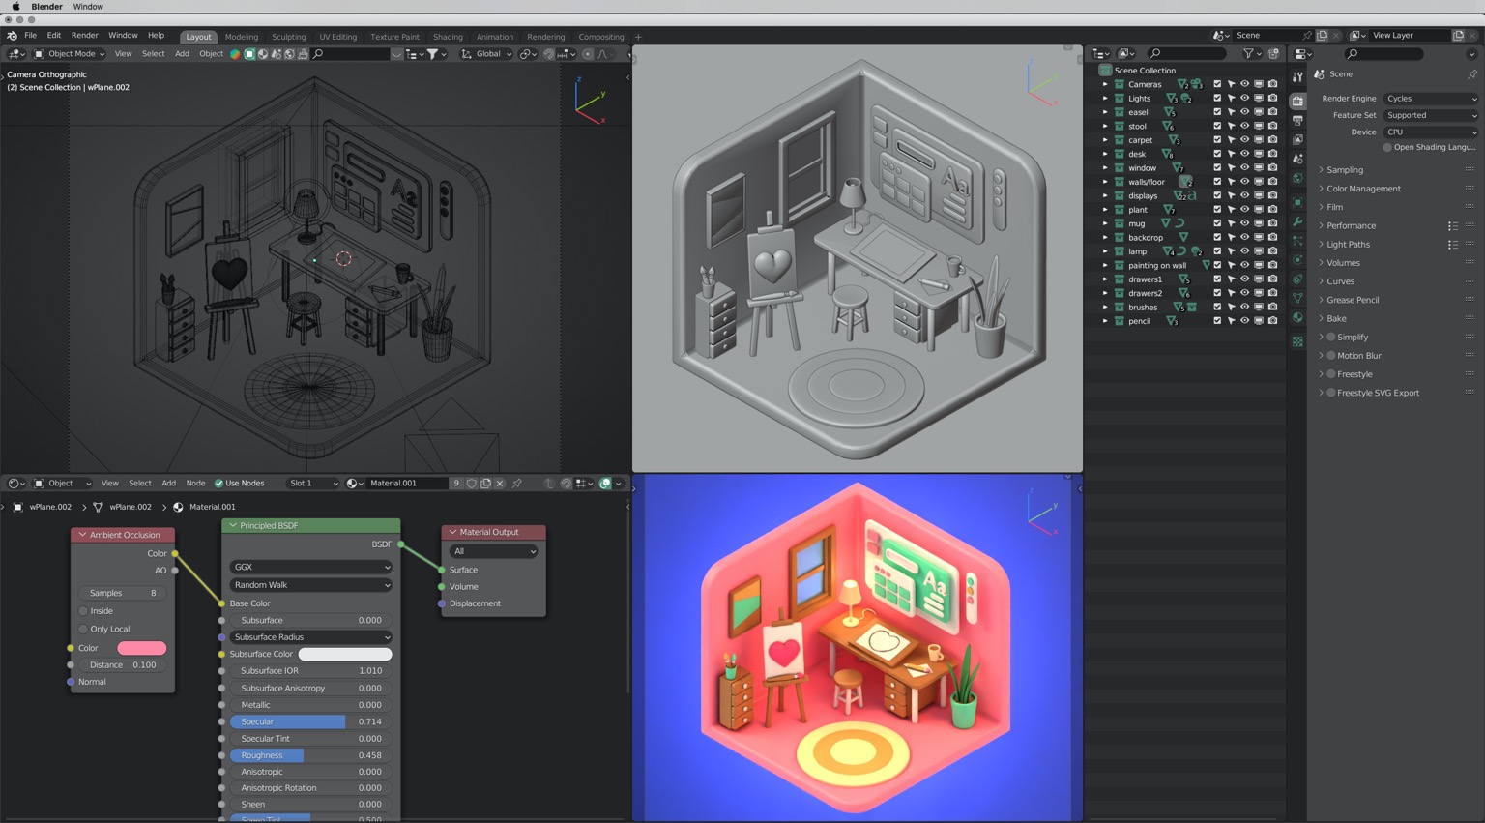Screen dimensions: 1485x823
Task: Enable Only Local in Ambient Occlusion node
Action: (x=84, y=629)
